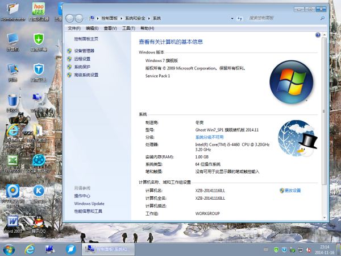341x256 pixels.
Task: Open Baidu antivirus green tray icon
Action: (276, 250)
